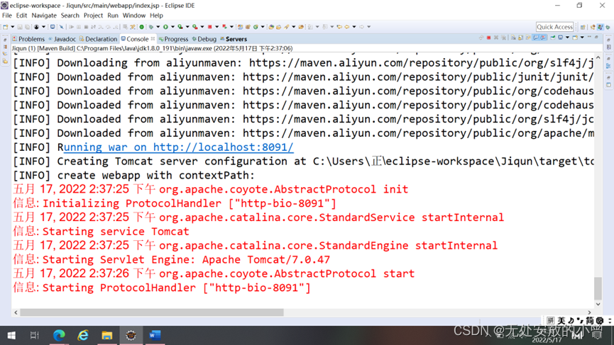
Task: Click the green Run launch icon
Action: coord(165,27)
